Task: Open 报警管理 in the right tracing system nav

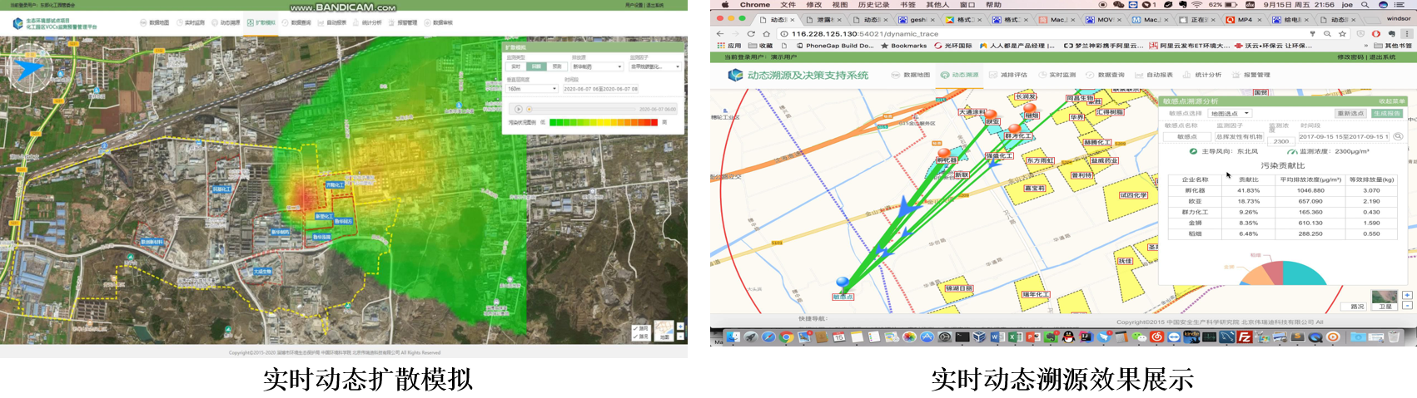Action: point(1250,75)
